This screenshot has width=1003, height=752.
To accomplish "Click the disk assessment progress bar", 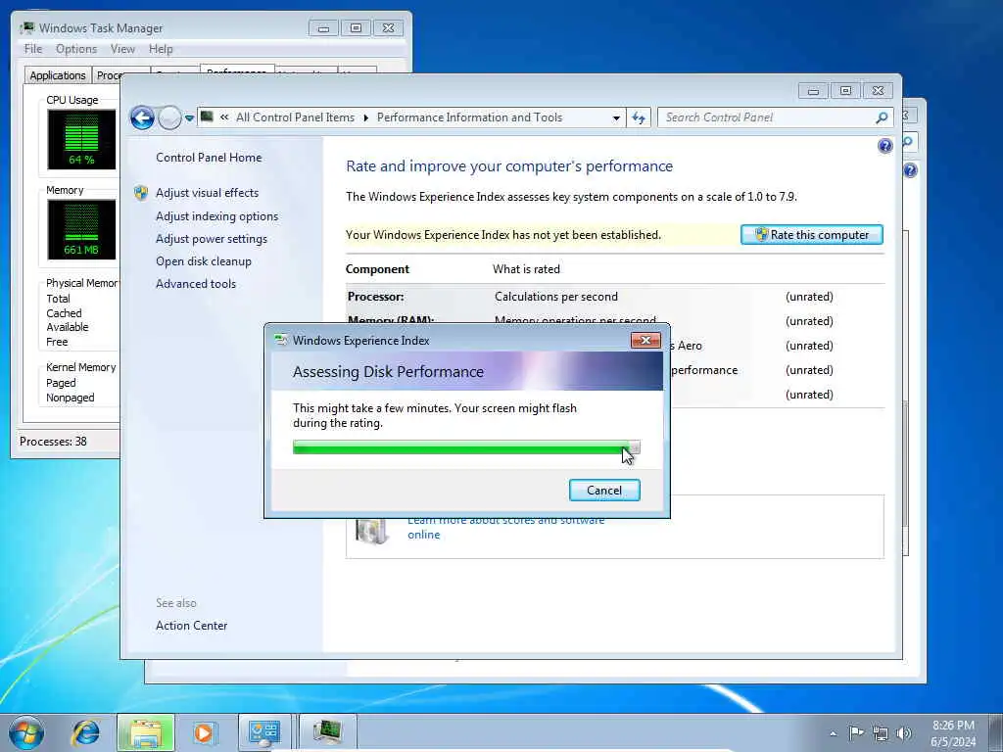I will pos(466,447).
